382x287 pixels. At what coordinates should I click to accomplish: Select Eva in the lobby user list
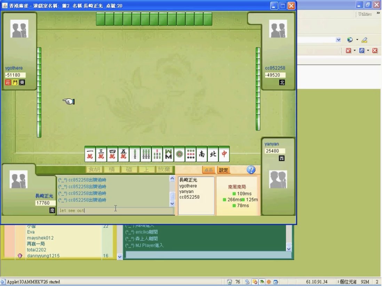pos(31,232)
